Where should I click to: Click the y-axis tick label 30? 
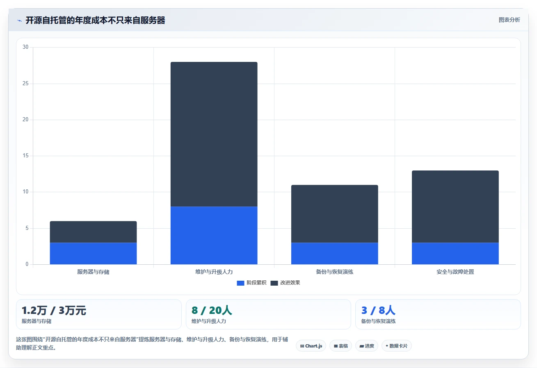coord(25,47)
